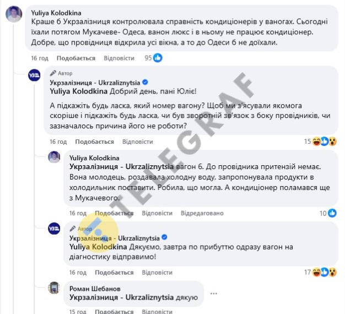
Task: Open reactions with count 17
Action: [x=320, y=272]
